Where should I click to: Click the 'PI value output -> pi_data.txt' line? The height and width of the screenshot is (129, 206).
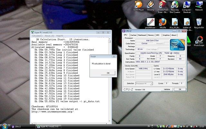(x=67, y=102)
